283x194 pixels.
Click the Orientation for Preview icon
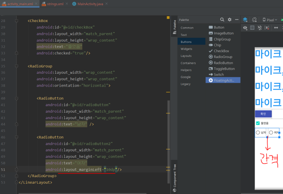click(x=254, y=19)
